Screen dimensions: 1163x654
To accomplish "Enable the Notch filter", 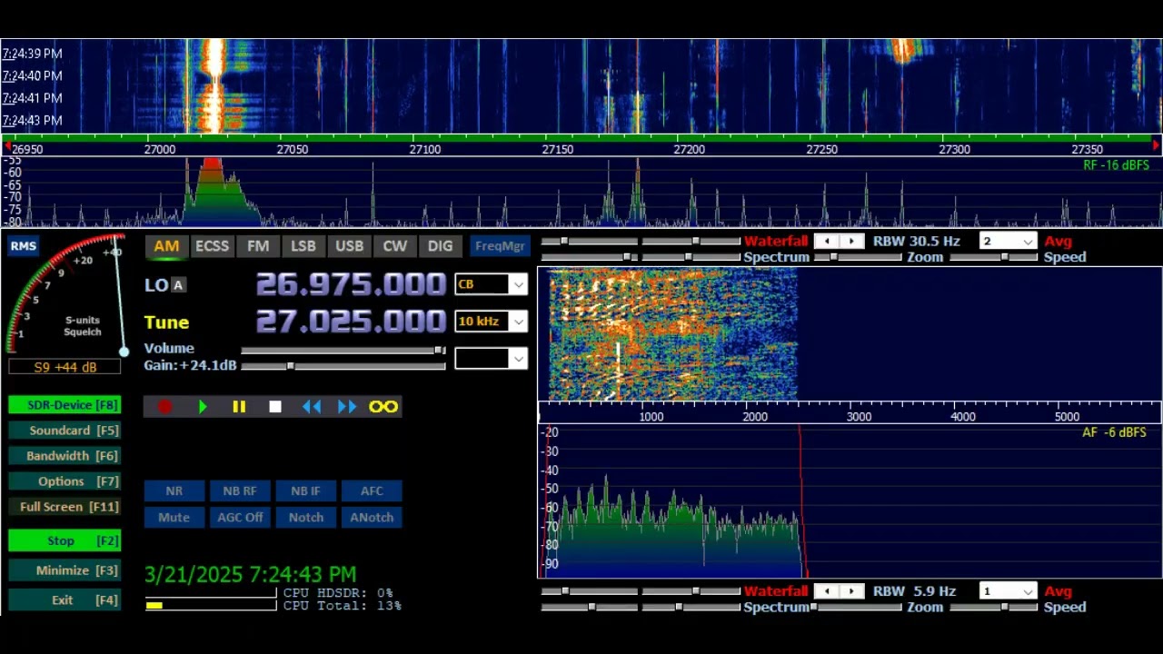I will click(305, 518).
